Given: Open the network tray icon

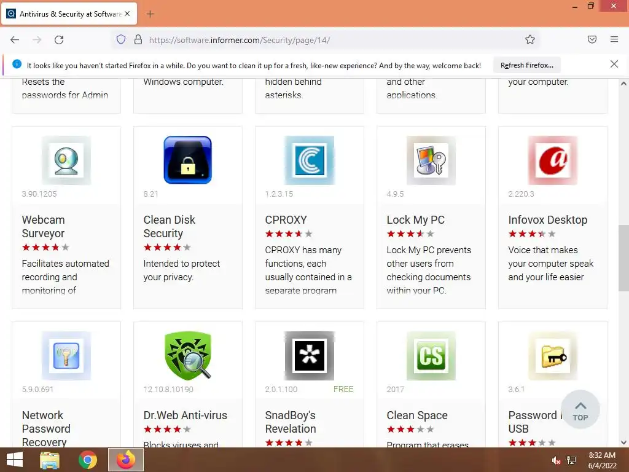Looking at the screenshot, I should coord(571,460).
